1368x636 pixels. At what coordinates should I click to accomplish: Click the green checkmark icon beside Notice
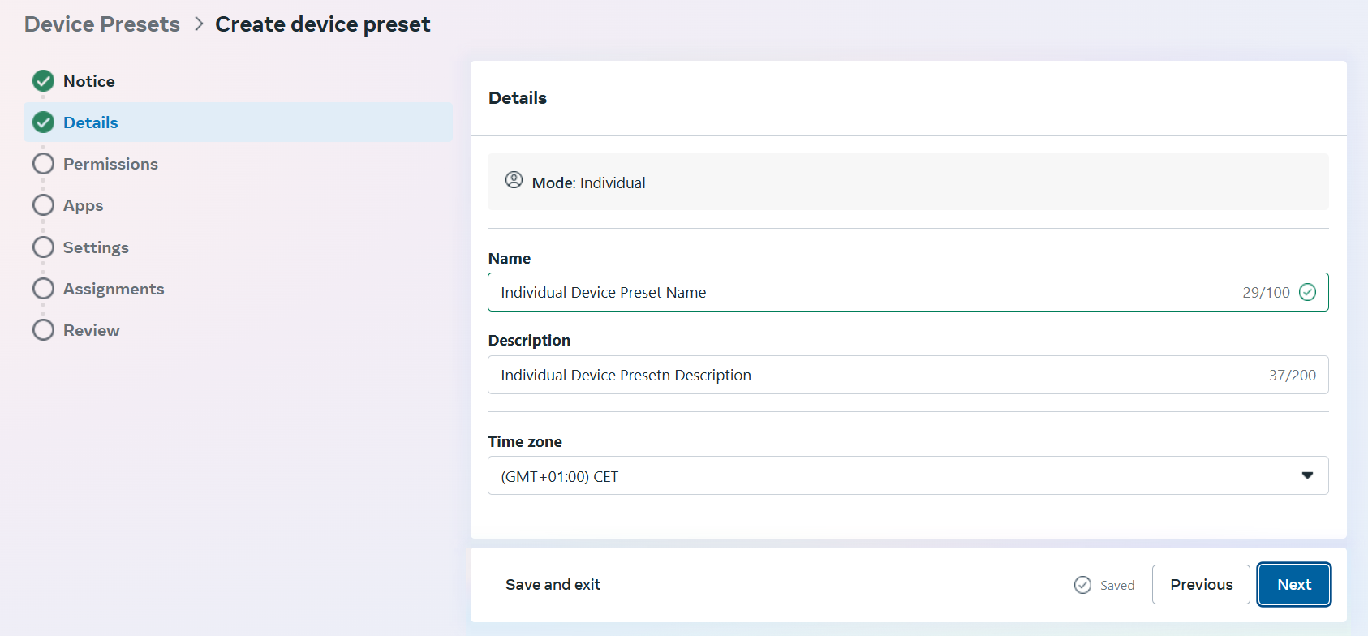pos(43,81)
